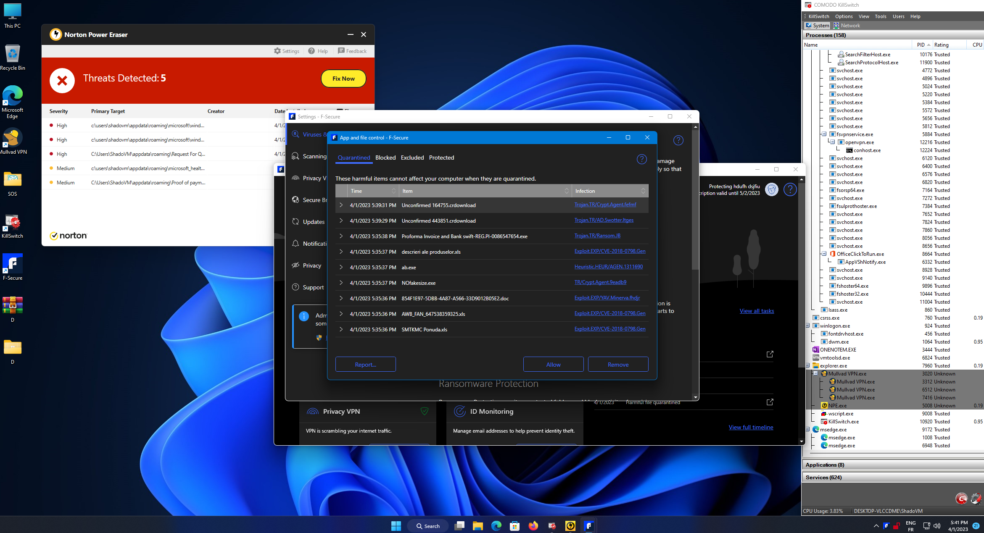Image resolution: width=984 pixels, height=533 pixels.
Task: Switch to the Blocked tab
Action: [385, 158]
